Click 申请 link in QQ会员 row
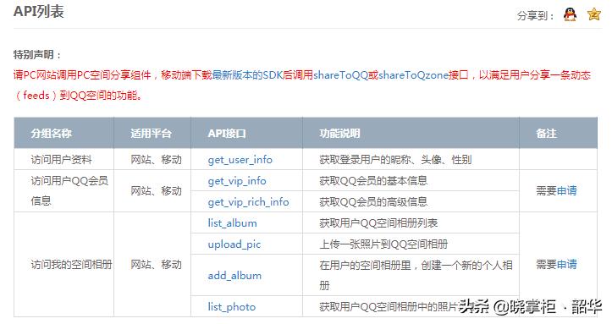 pos(566,190)
